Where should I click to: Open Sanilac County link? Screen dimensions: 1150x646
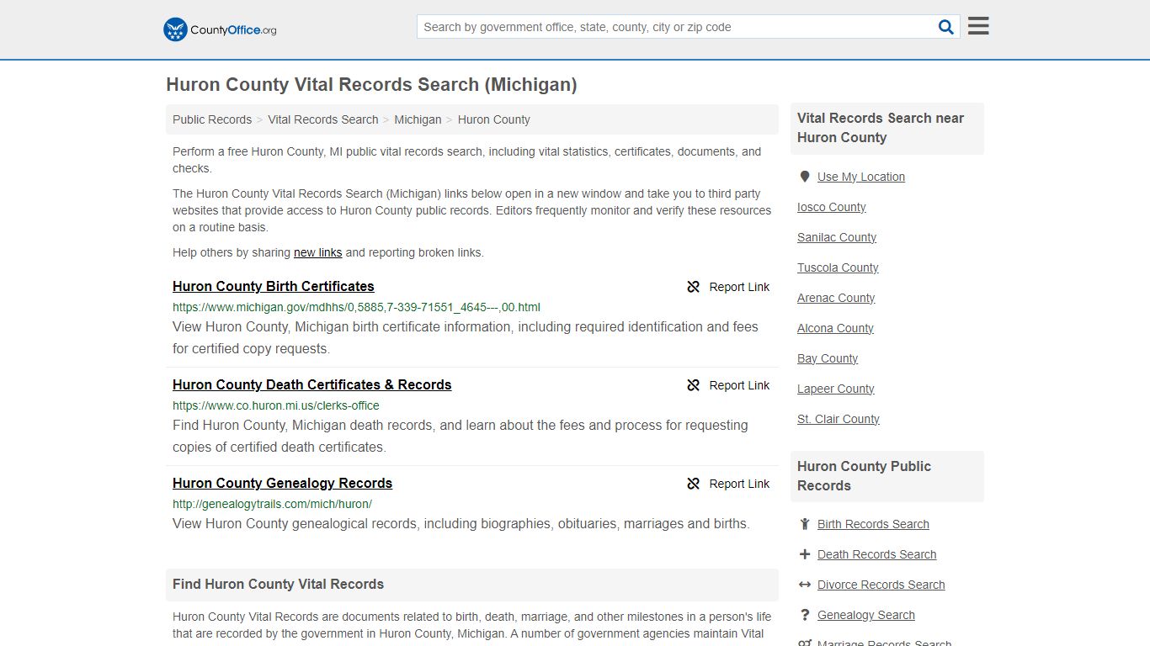pos(837,237)
